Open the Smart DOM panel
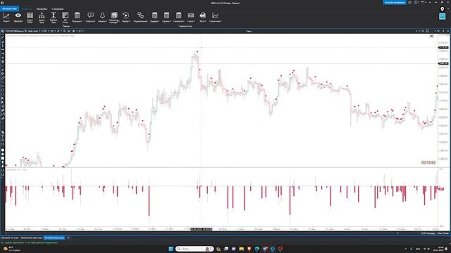 30,17
